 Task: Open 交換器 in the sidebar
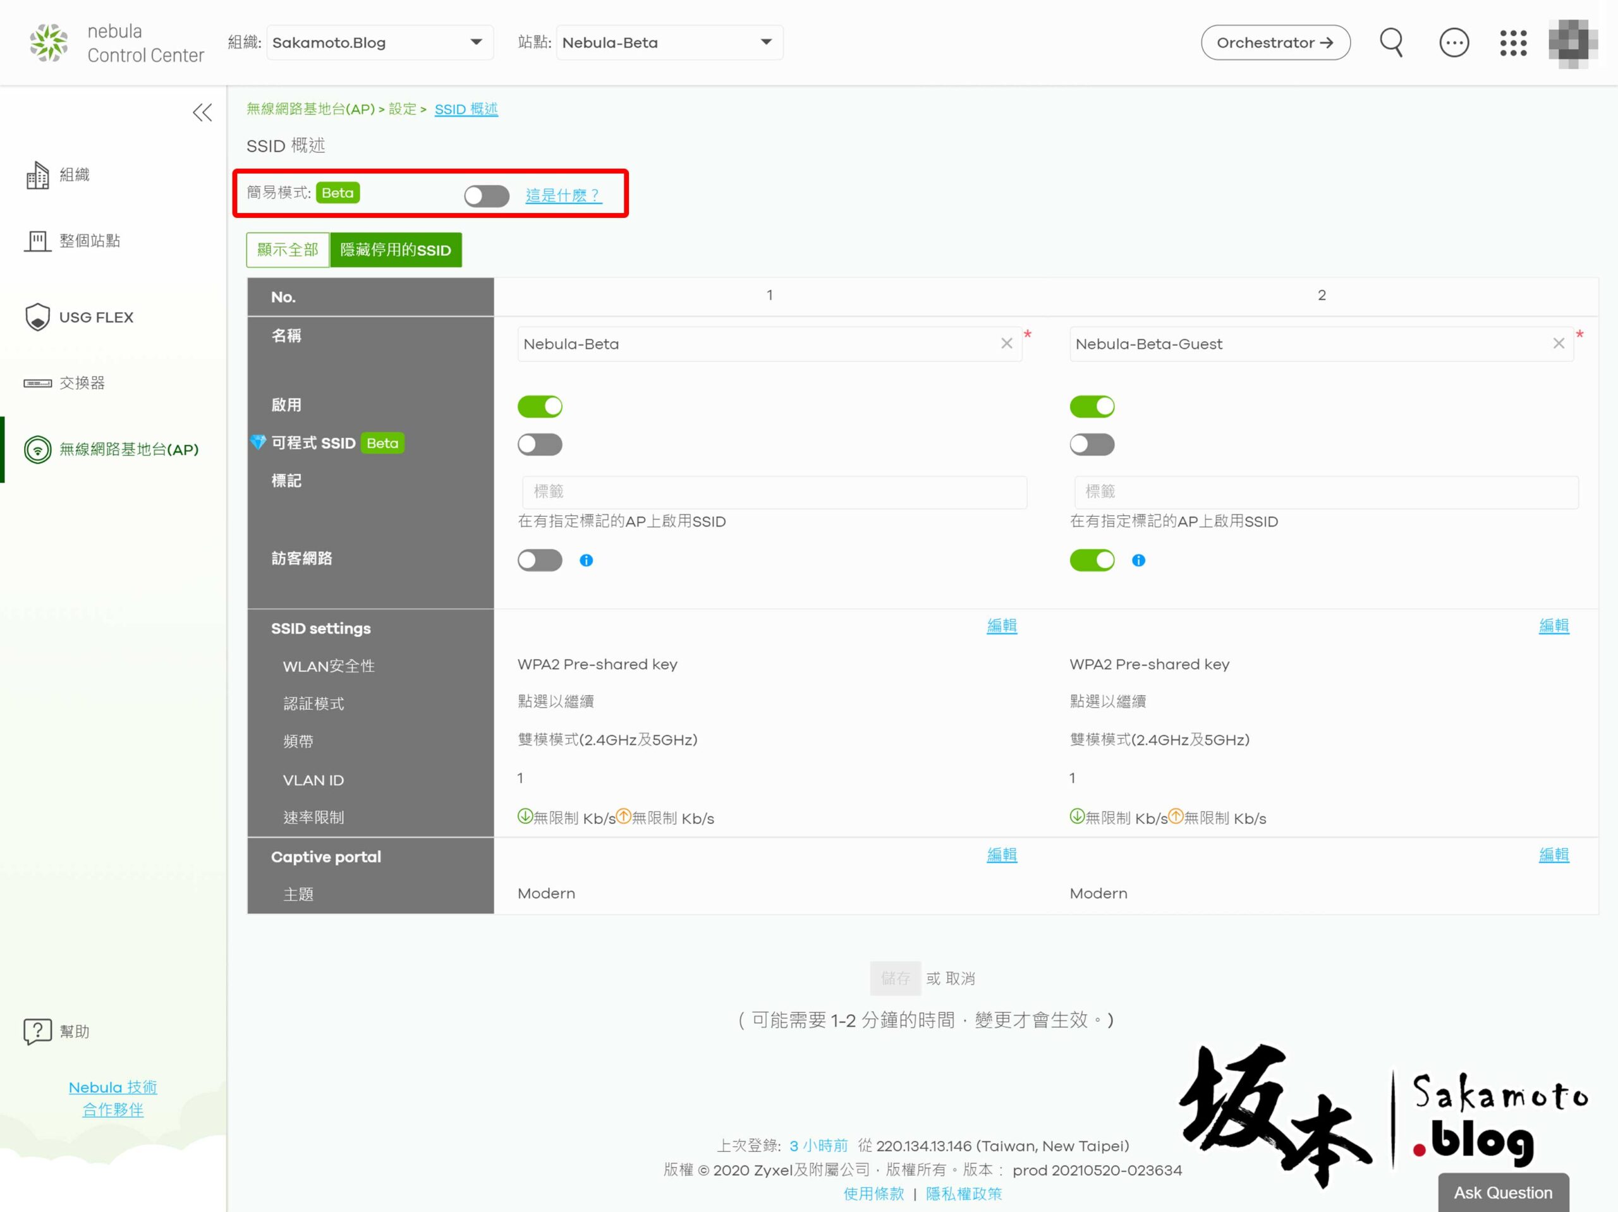coord(82,382)
